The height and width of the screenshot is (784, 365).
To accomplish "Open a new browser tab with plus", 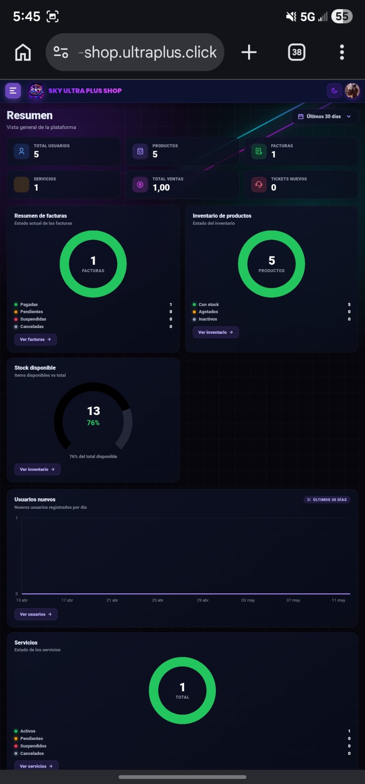I will point(249,52).
